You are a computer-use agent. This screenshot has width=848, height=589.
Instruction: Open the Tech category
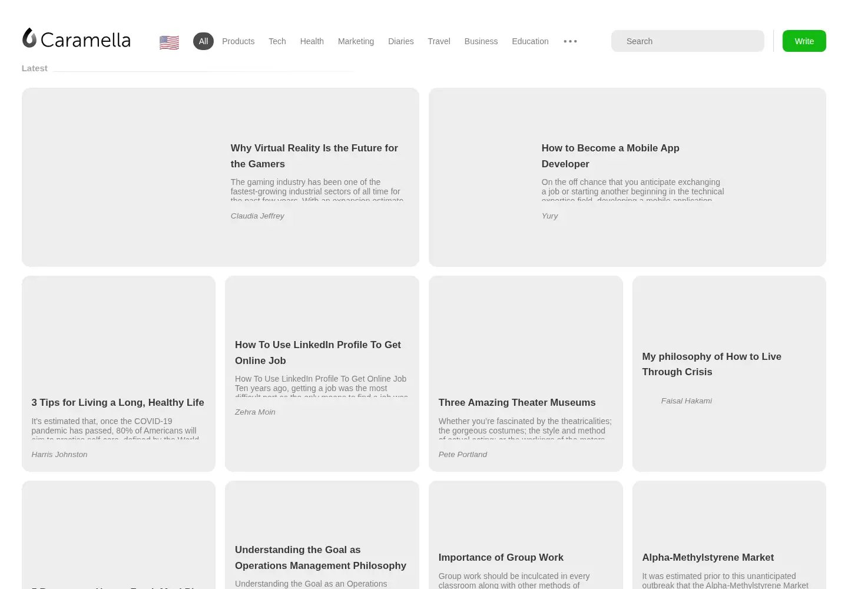click(277, 41)
